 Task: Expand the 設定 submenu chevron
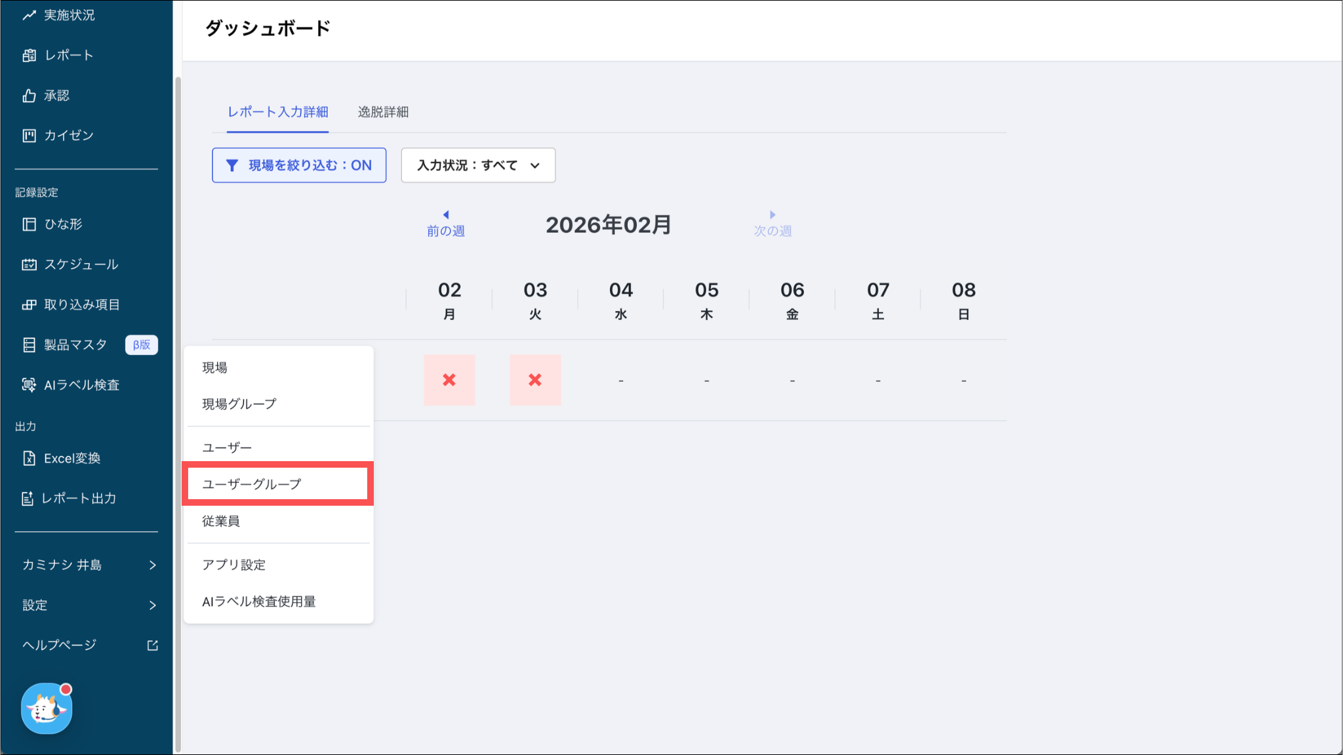(x=152, y=605)
